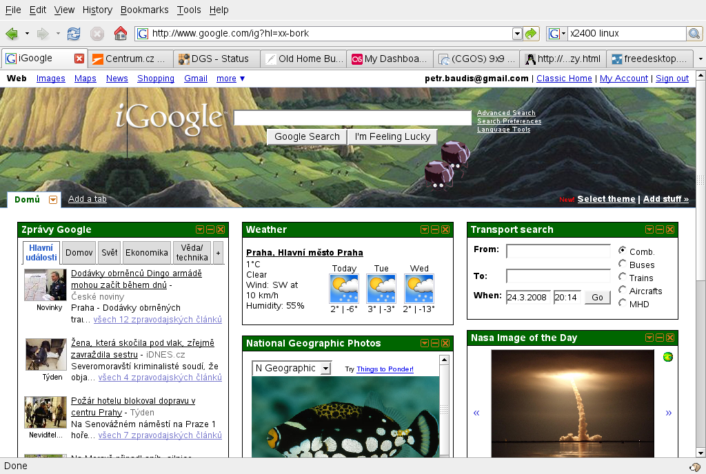Open the History menu

tap(97, 10)
